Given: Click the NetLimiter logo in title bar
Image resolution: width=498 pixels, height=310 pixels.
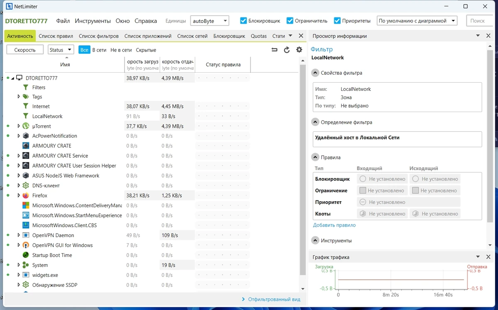Looking at the screenshot, I should tap(9, 6).
